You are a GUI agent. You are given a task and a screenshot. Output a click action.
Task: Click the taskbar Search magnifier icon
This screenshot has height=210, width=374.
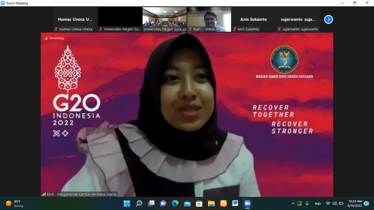(x=139, y=203)
